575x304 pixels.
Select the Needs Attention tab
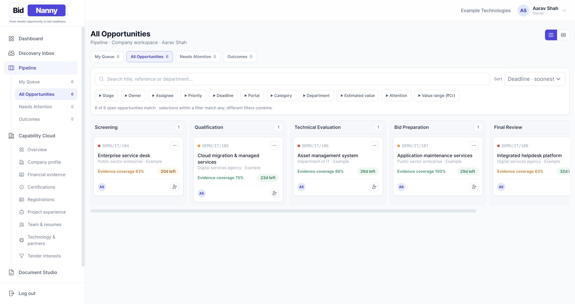tap(198, 57)
